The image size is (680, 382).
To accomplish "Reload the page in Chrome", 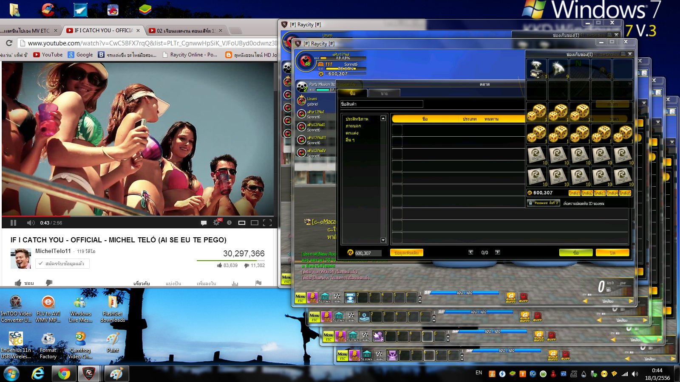I will [9, 43].
